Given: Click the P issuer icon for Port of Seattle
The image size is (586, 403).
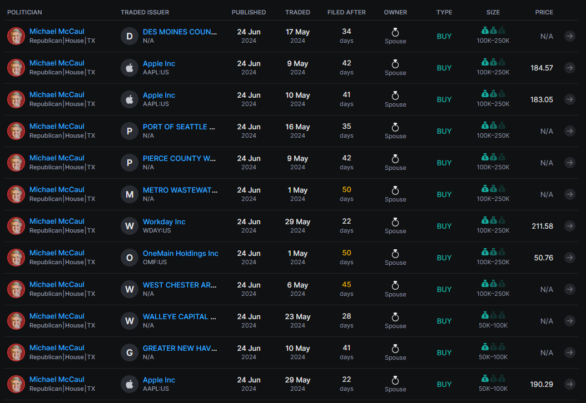Looking at the screenshot, I should click(130, 131).
